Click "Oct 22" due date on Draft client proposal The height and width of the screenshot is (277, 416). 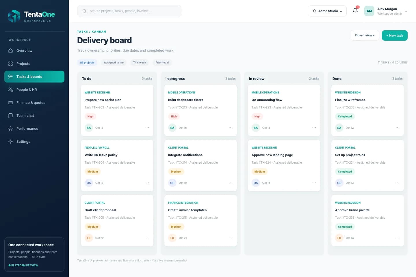coord(99,238)
